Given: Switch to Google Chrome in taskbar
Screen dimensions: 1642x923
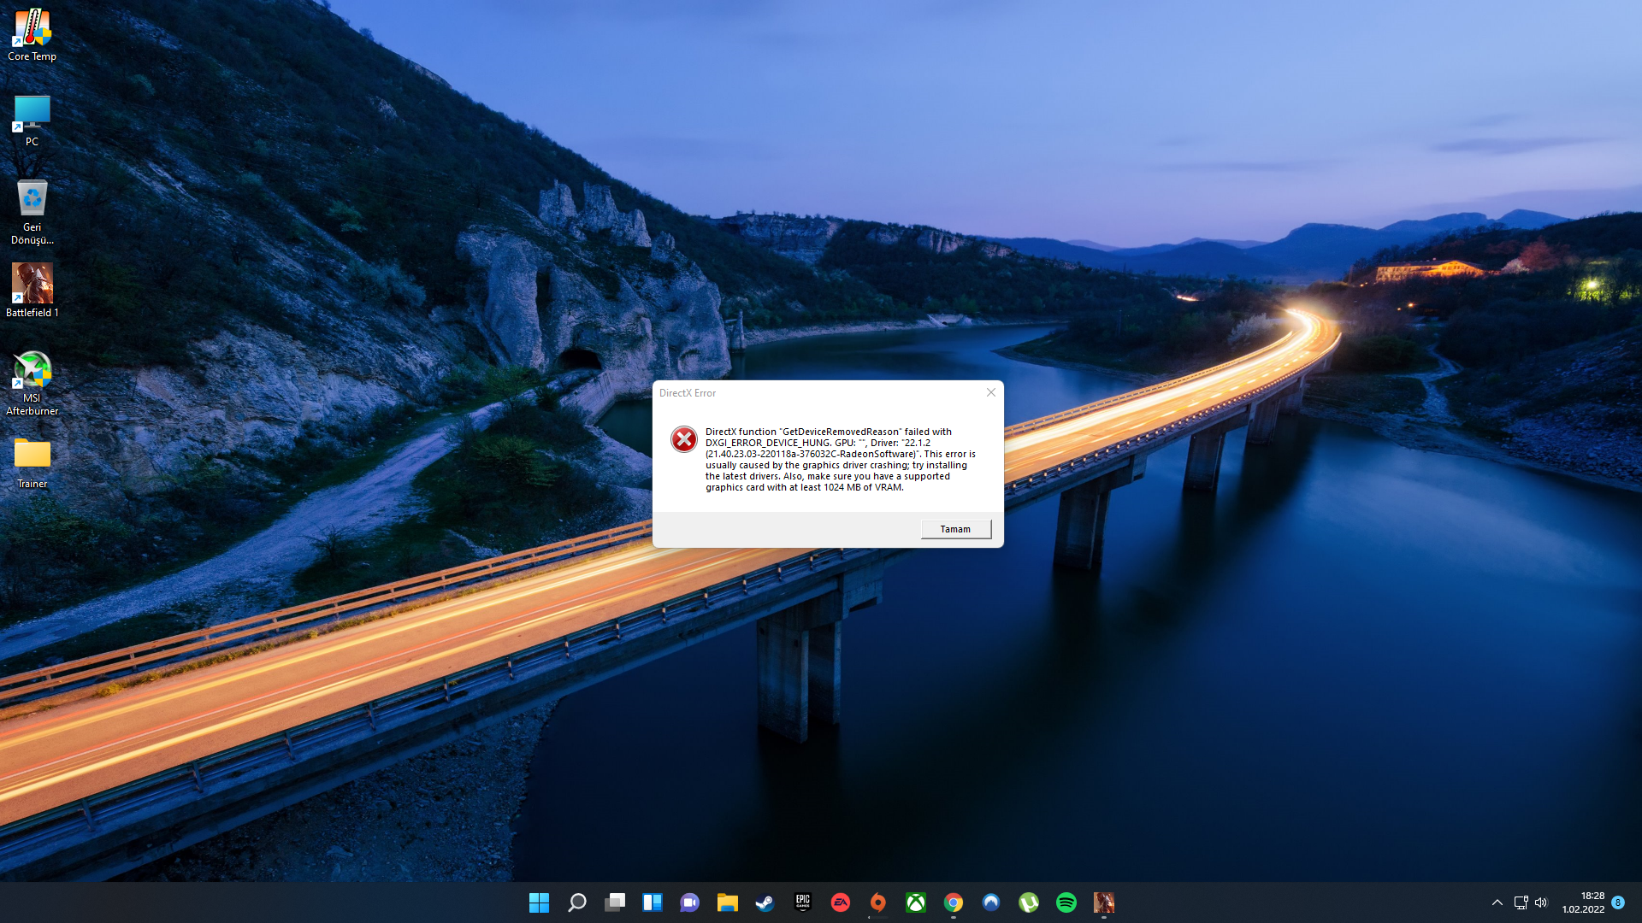Looking at the screenshot, I should click(953, 902).
